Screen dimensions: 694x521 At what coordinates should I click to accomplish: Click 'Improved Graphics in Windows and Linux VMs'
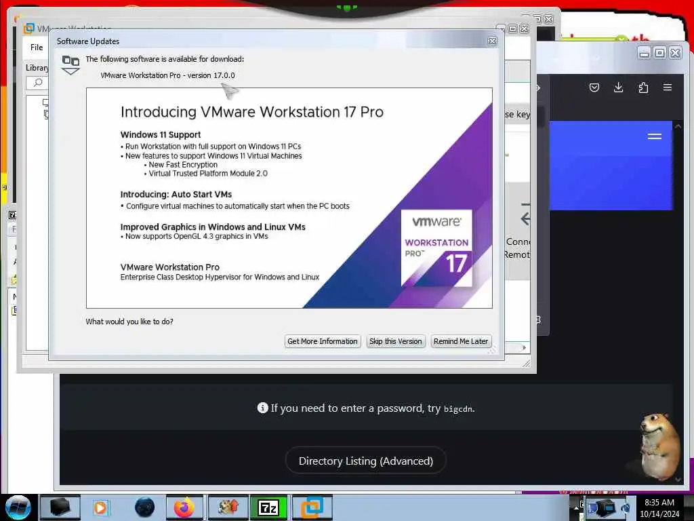[213, 227]
